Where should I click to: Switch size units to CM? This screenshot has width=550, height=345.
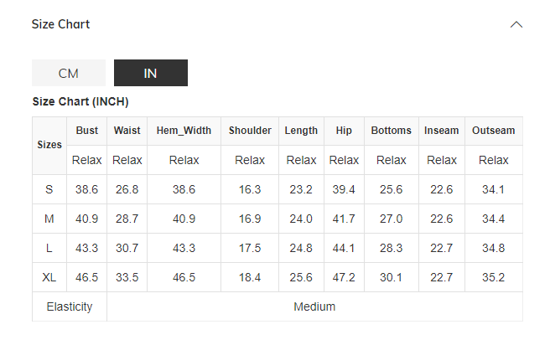click(x=69, y=73)
